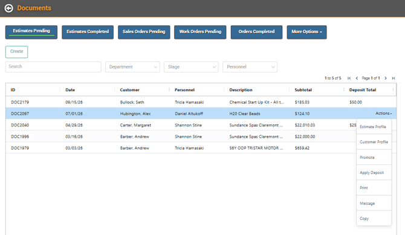405x235 pixels.
Task: Go to next page of results
Action: pos(386,79)
